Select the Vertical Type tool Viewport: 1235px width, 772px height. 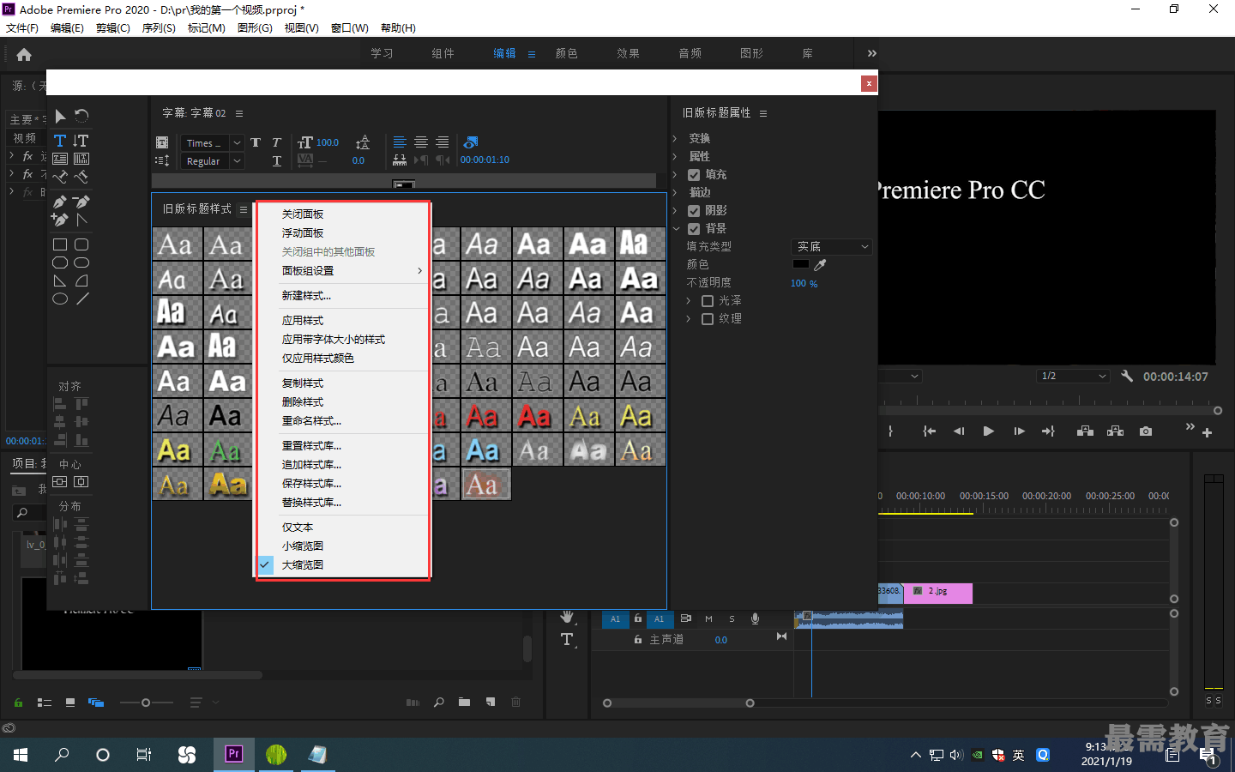(x=81, y=141)
